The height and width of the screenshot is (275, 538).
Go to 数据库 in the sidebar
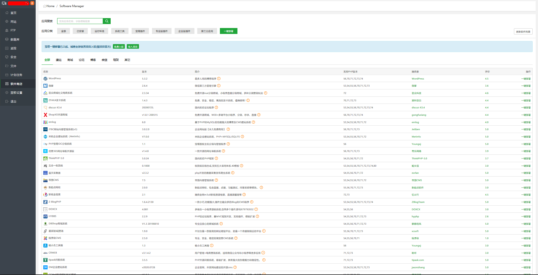tap(15, 40)
